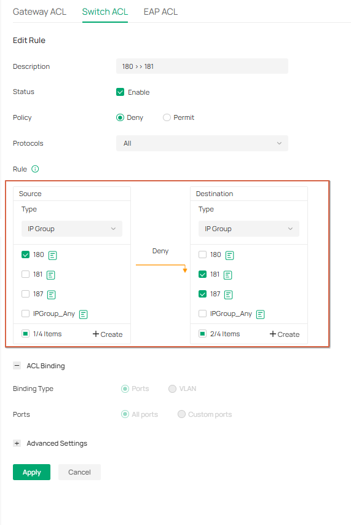Check Destination group 180 checkbox
This screenshot has height=525, width=351.
click(202, 255)
